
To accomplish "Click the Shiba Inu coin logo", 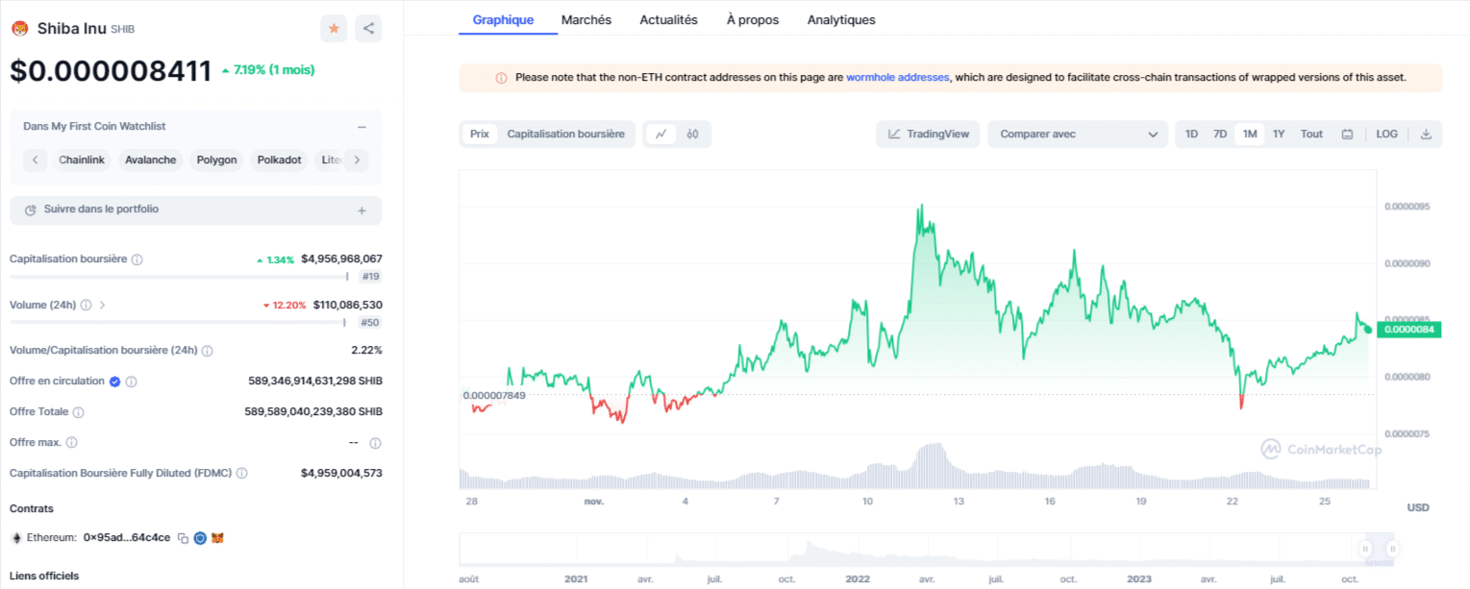I will click(19, 29).
